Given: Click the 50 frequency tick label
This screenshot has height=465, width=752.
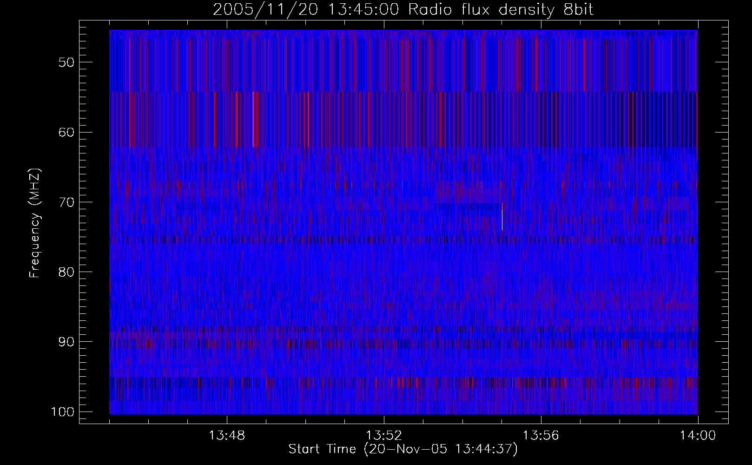Looking at the screenshot, I should pos(66,62).
